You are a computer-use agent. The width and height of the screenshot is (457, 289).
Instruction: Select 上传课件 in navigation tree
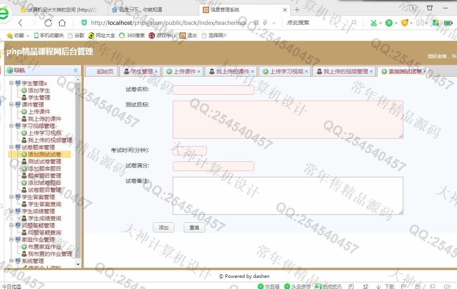tap(39, 112)
